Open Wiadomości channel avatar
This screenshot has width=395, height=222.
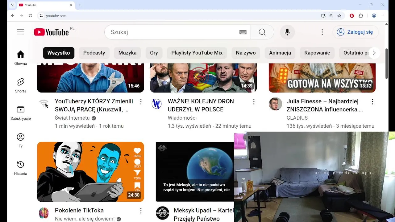click(x=157, y=104)
